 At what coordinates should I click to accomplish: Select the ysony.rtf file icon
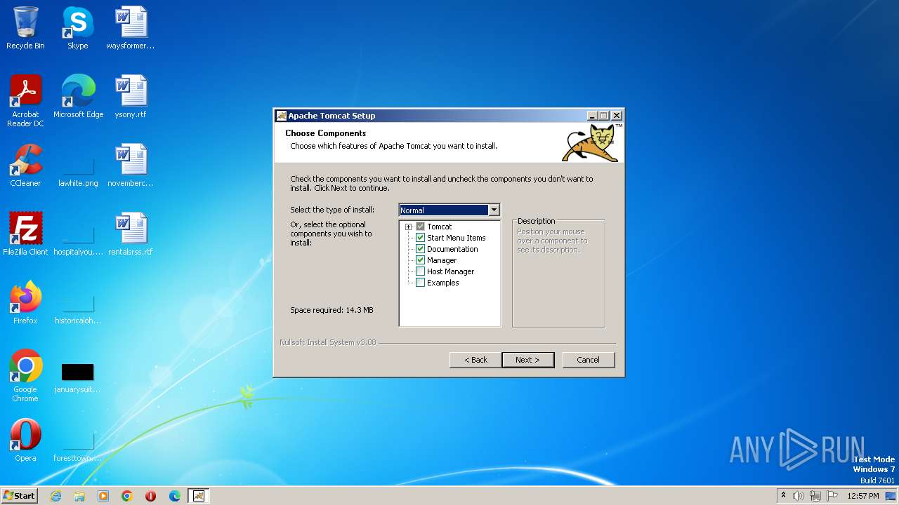point(131,97)
